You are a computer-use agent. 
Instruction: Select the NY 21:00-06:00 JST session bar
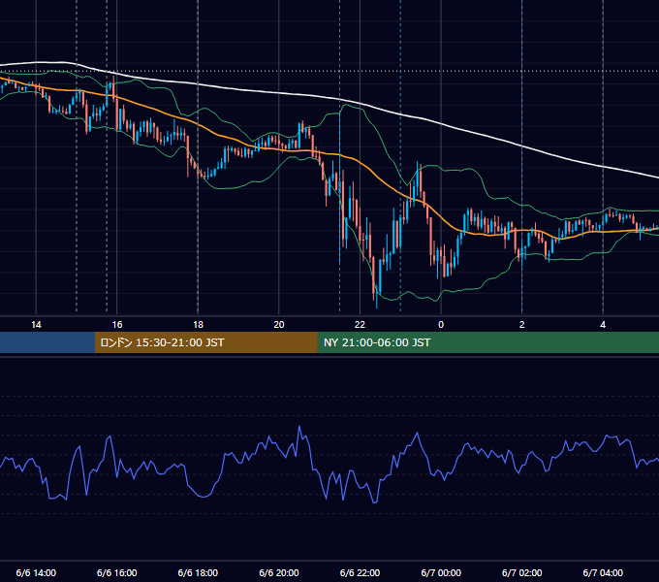[487, 342]
